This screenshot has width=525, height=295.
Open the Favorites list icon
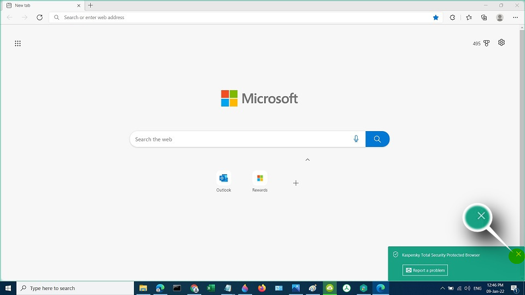coord(469,17)
